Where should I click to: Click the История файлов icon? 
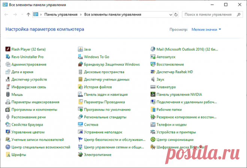[x=80, y=87]
